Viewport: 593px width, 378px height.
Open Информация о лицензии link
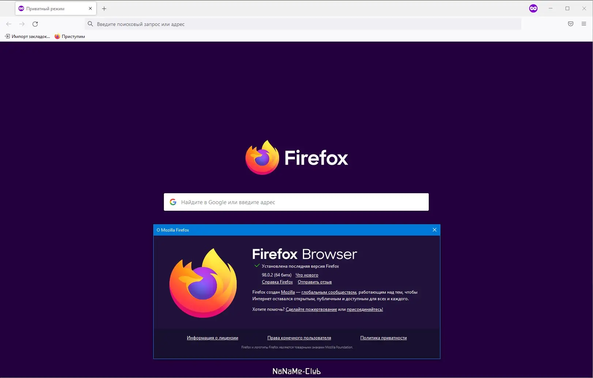(x=213, y=338)
